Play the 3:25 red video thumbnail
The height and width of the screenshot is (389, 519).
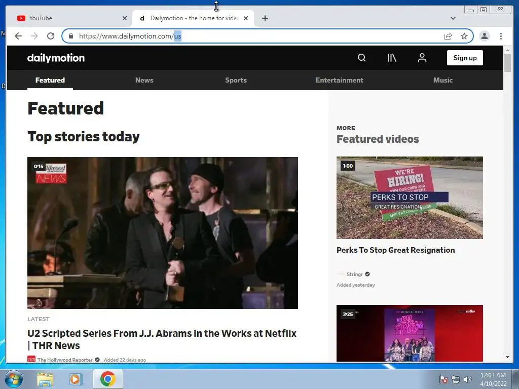point(410,333)
